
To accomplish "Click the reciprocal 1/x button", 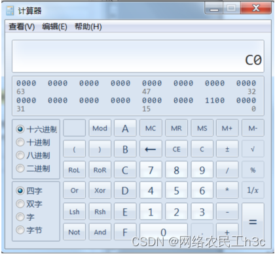I will tap(253, 191).
